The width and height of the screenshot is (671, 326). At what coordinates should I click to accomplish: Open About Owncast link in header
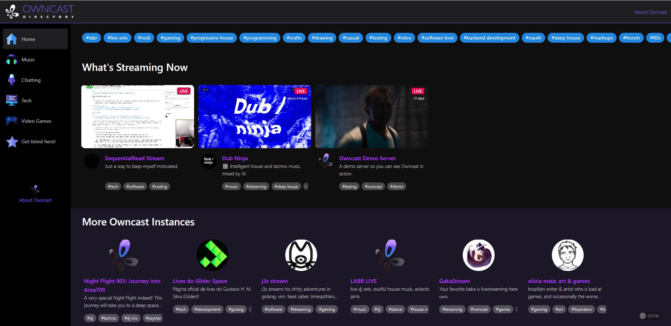click(650, 12)
